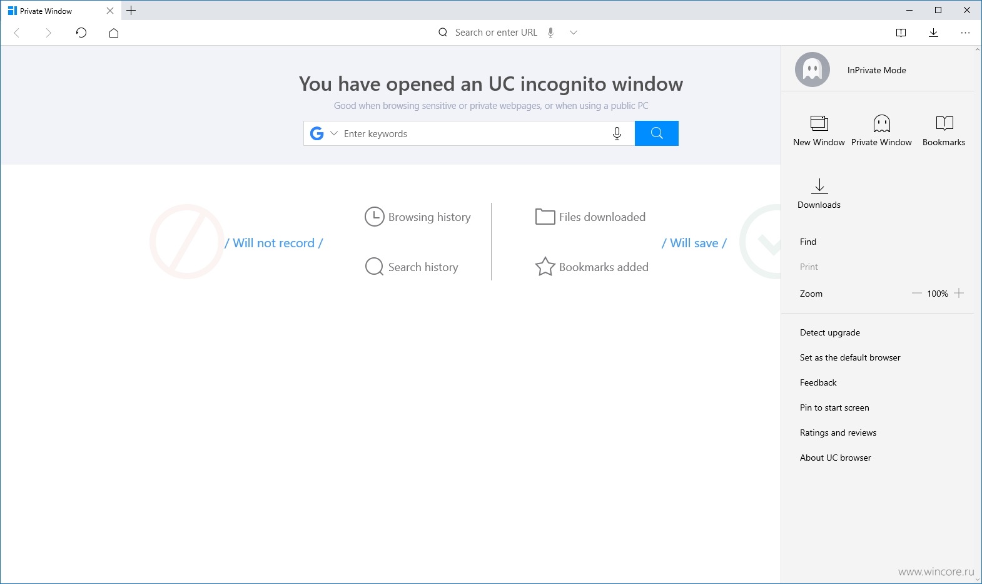Click the Zoom label in menu
The image size is (982, 584).
pos(811,294)
